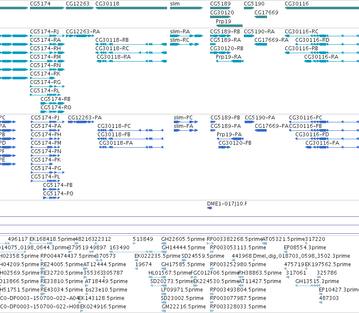Open the Prp19 gene label
The width and height of the screenshot is (359, 313).
(224, 22)
